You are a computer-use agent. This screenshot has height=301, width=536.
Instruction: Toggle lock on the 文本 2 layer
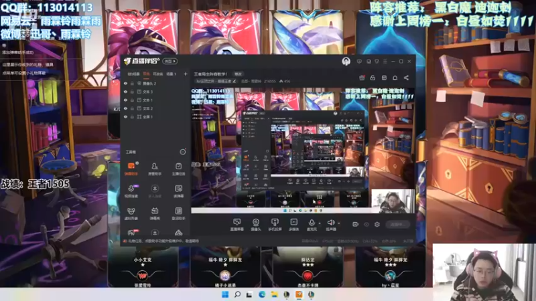coord(132,108)
